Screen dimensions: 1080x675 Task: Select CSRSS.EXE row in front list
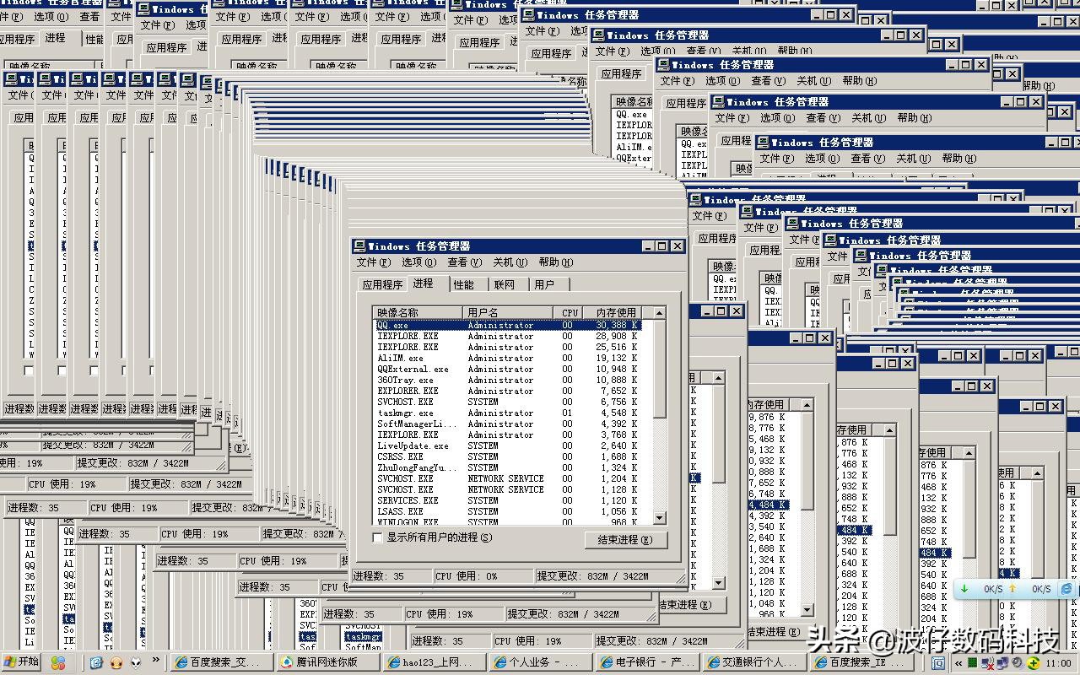[x=508, y=456]
